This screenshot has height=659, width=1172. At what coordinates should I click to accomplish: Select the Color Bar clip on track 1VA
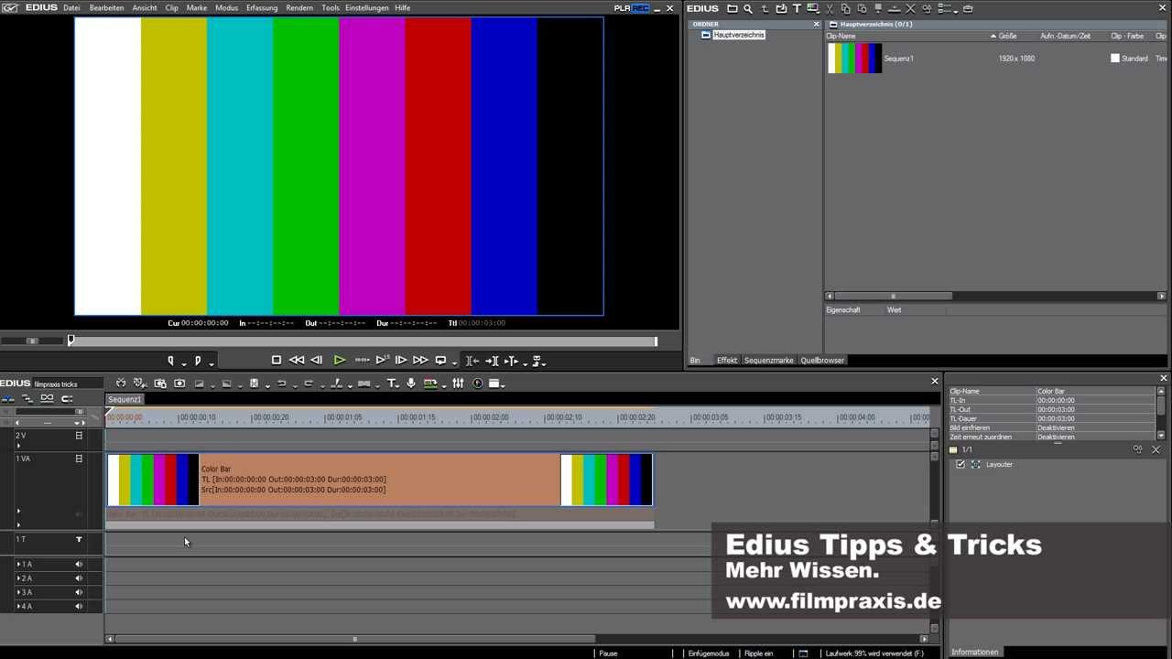tap(380, 480)
